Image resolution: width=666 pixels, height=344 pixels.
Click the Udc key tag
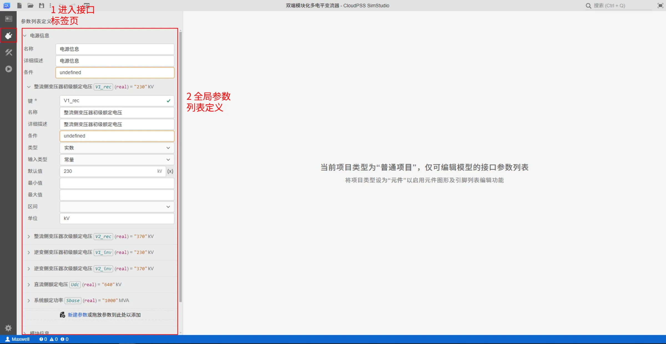(75, 285)
